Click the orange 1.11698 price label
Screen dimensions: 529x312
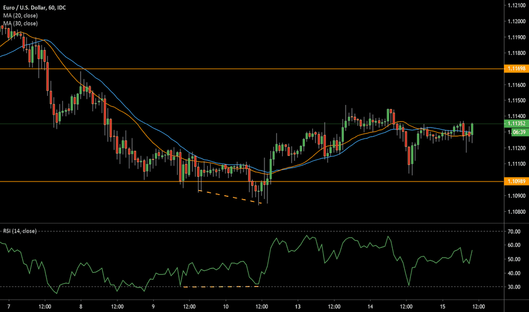[x=515, y=69]
